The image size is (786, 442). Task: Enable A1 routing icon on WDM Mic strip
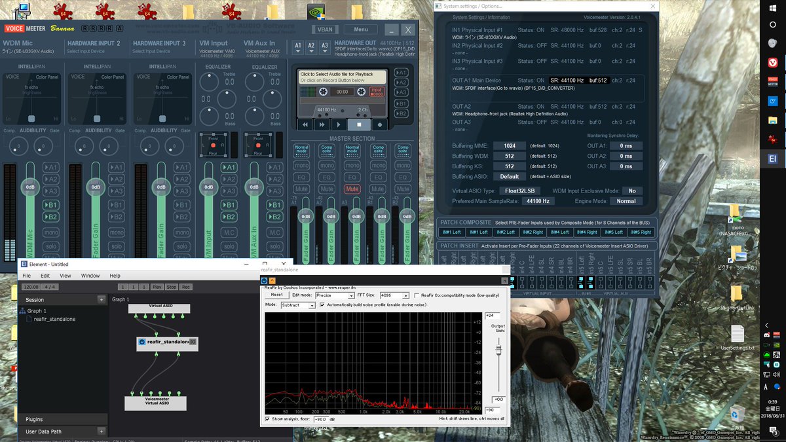[52, 167]
